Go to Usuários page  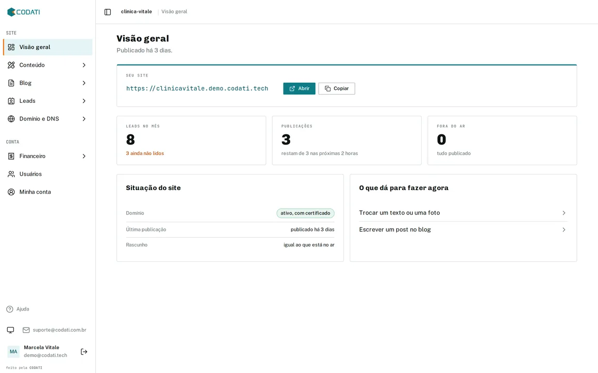pyautogui.click(x=48, y=174)
